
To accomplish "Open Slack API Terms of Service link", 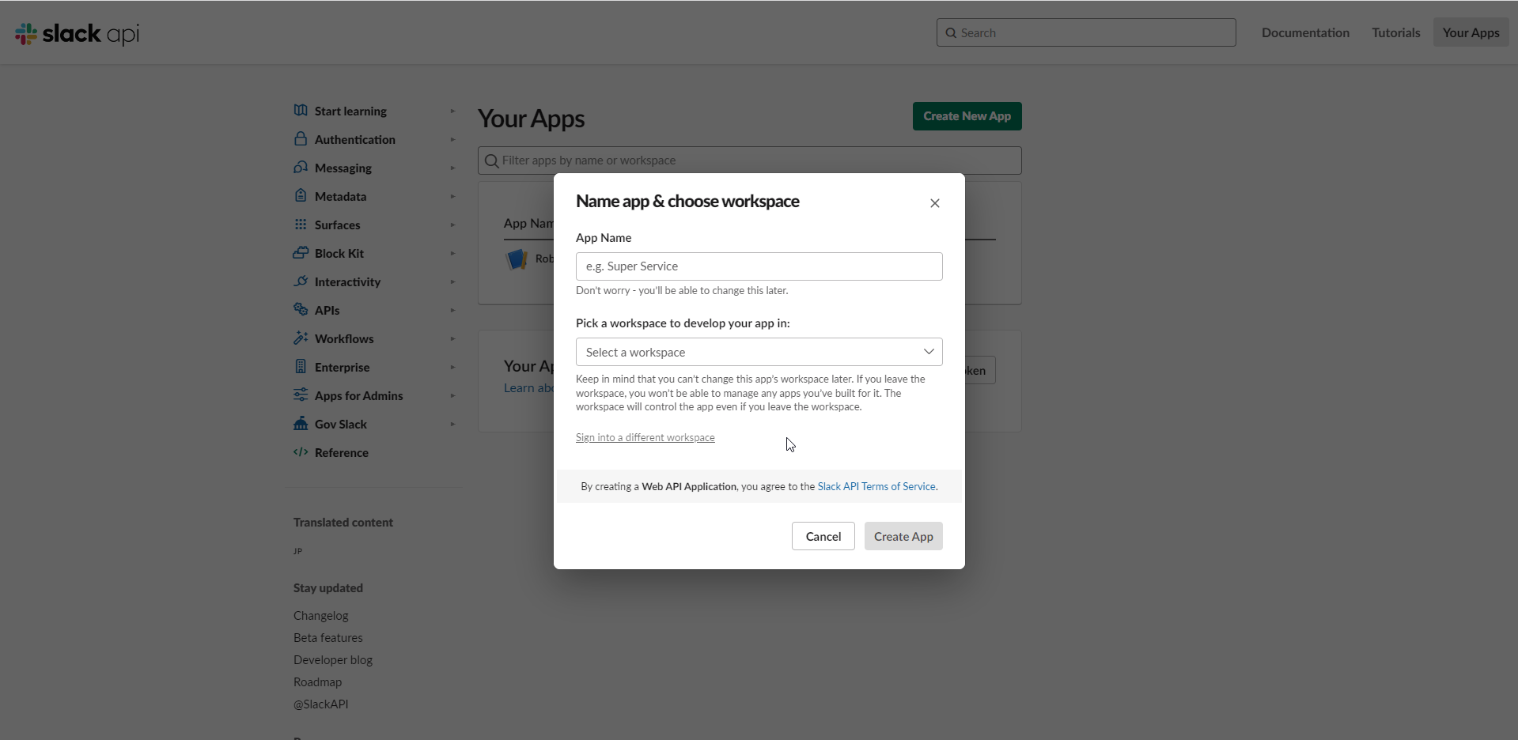I will pos(876,486).
